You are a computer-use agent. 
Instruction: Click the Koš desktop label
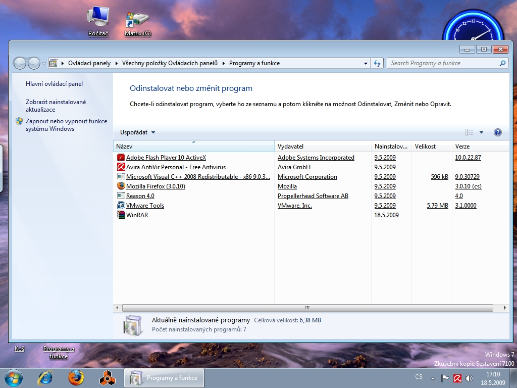(x=20, y=349)
